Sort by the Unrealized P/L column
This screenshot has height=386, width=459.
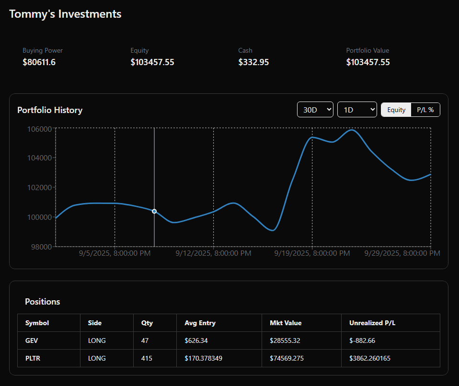[x=372, y=323]
